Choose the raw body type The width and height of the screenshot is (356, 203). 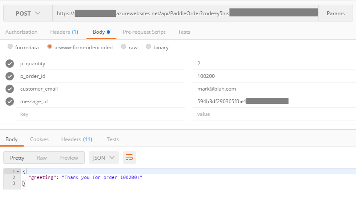[x=124, y=47]
